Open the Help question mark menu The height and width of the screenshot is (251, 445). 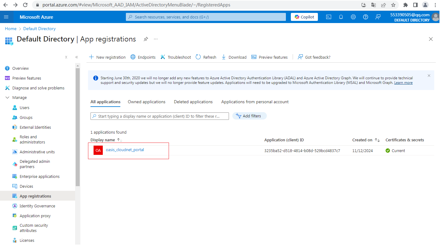366,17
